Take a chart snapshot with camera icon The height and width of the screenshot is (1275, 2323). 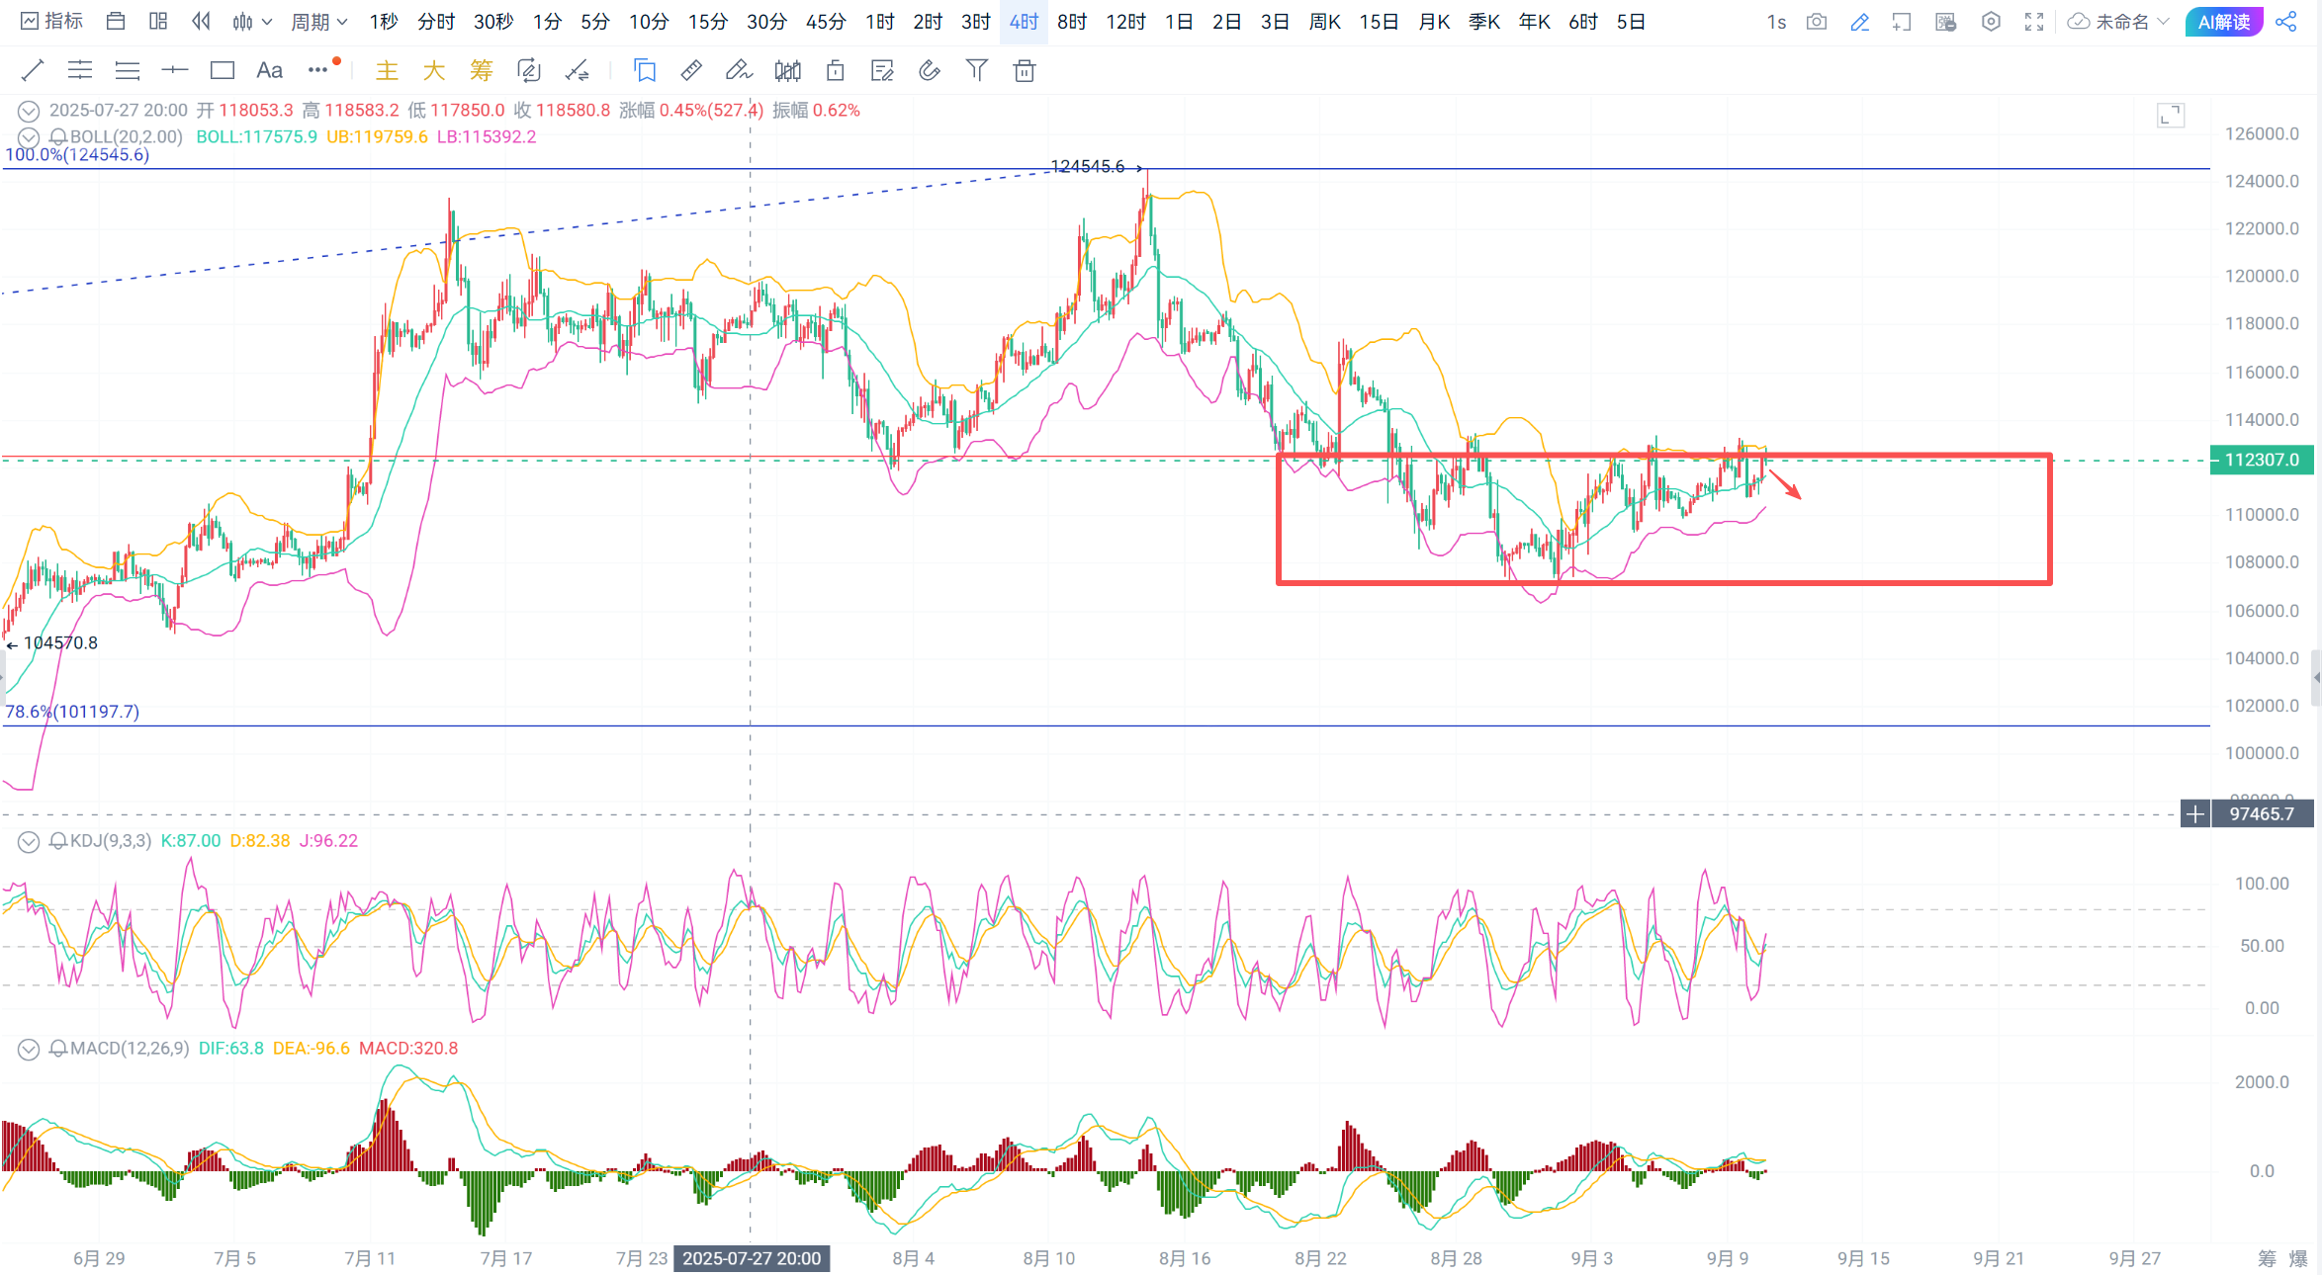1817,22
